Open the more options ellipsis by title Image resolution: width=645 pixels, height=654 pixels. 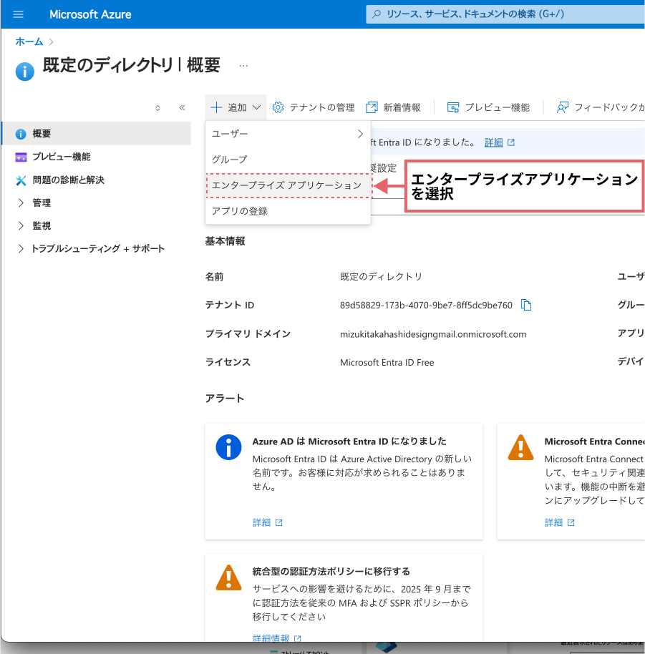pyautogui.click(x=243, y=65)
